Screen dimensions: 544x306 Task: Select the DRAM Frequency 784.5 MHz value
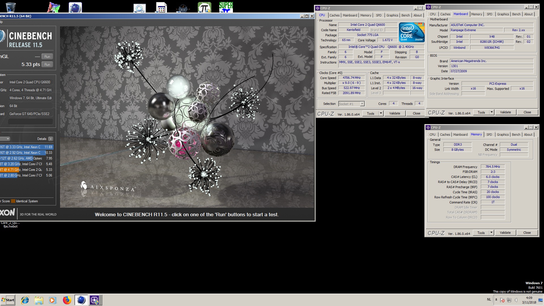[493, 167]
